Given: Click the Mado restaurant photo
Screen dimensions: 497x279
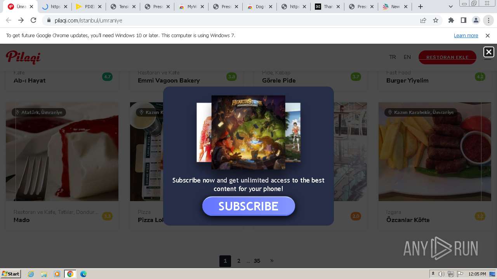Looking at the screenshot, I should click(x=62, y=152).
